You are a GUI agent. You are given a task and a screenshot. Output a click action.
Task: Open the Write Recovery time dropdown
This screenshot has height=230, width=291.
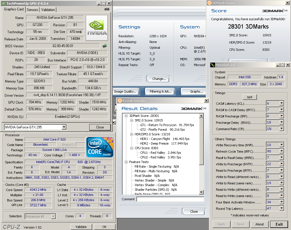coord(282,145)
